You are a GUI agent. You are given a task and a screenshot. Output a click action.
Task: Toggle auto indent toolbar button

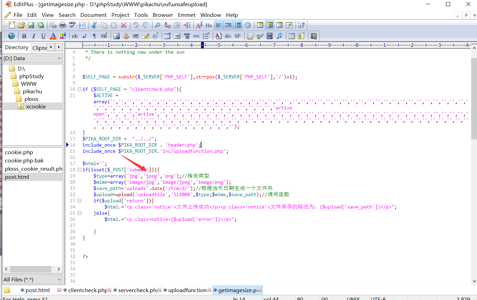click(x=228, y=25)
